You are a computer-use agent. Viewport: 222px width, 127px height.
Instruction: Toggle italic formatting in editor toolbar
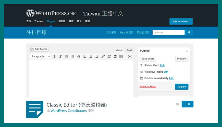coord(60,57)
